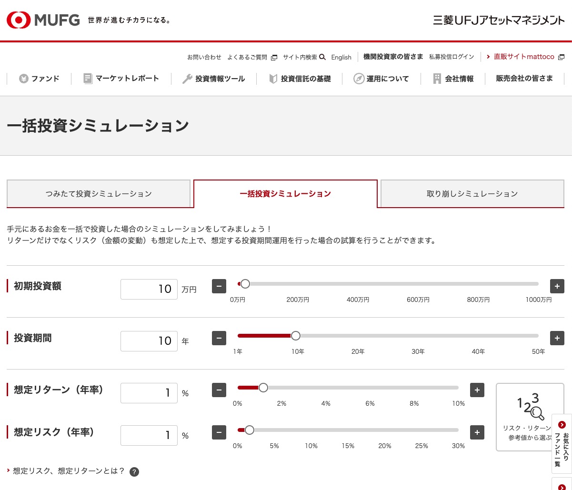Increase 想定リターン with plus button
Image resolution: width=572 pixels, height=490 pixels.
(x=477, y=390)
